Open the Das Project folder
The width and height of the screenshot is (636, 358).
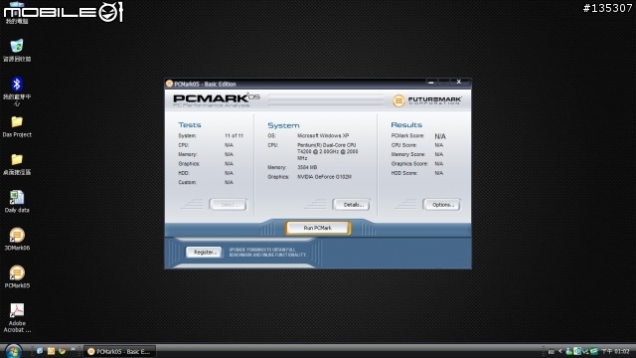coord(17,126)
